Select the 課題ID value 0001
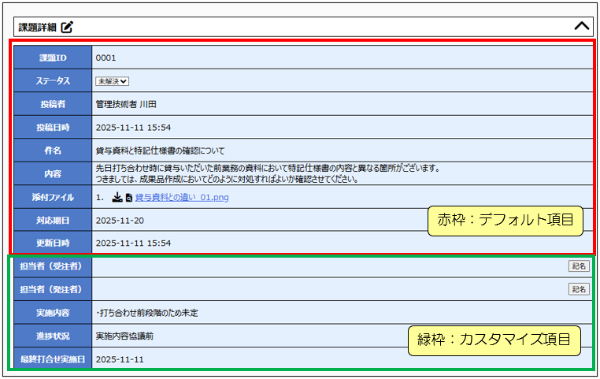The width and height of the screenshot is (600, 379). (106, 58)
